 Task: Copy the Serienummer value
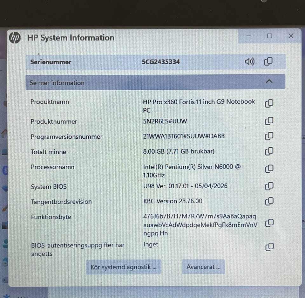(x=268, y=62)
